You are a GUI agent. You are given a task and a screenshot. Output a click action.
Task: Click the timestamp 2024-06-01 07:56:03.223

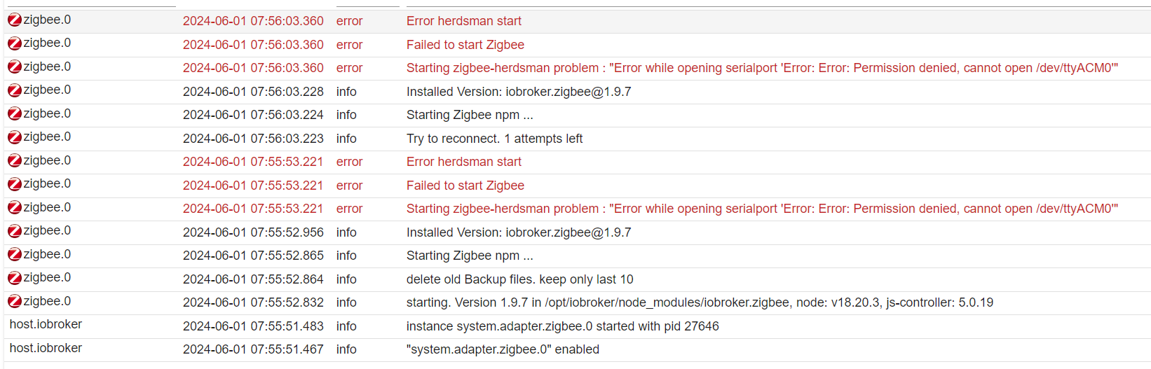(x=253, y=139)
